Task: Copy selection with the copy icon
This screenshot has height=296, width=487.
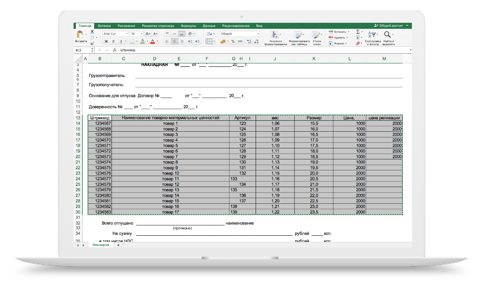Action: click(92, 38)
